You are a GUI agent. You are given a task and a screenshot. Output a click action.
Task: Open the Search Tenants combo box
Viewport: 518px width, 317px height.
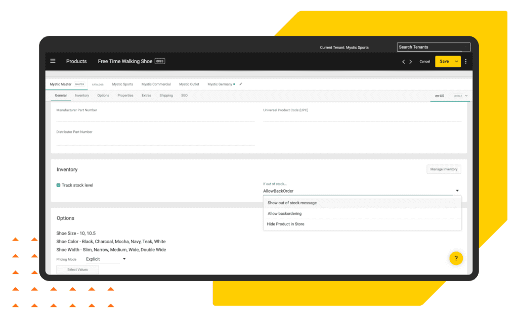pyautogui.click(x=434, y=47)
